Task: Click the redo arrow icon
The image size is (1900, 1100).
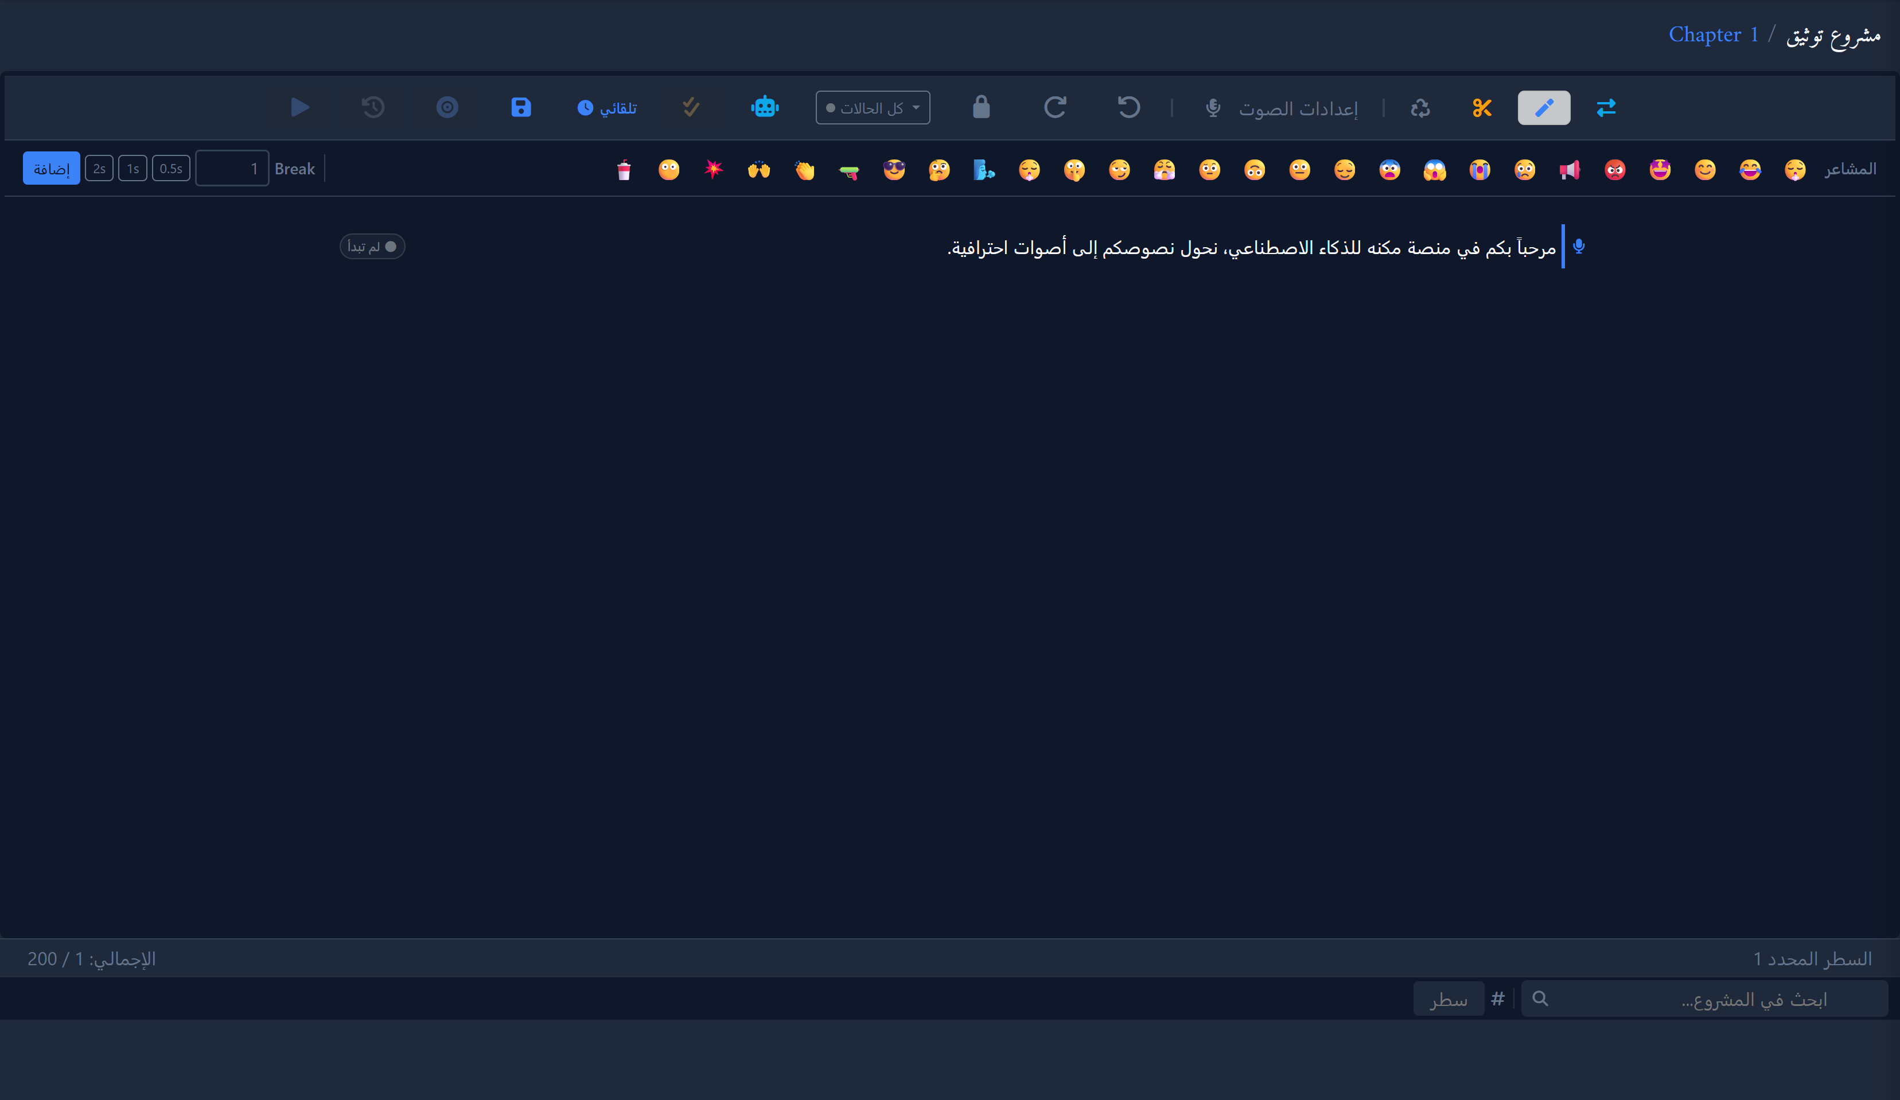Action: coord(1055,107)
